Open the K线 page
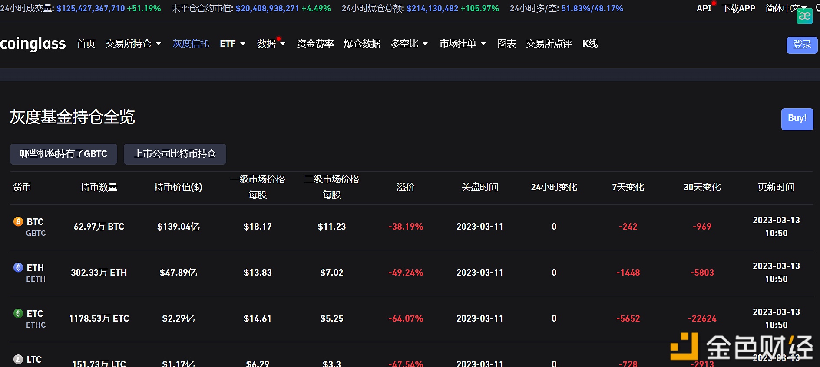 tap(590, 44)
